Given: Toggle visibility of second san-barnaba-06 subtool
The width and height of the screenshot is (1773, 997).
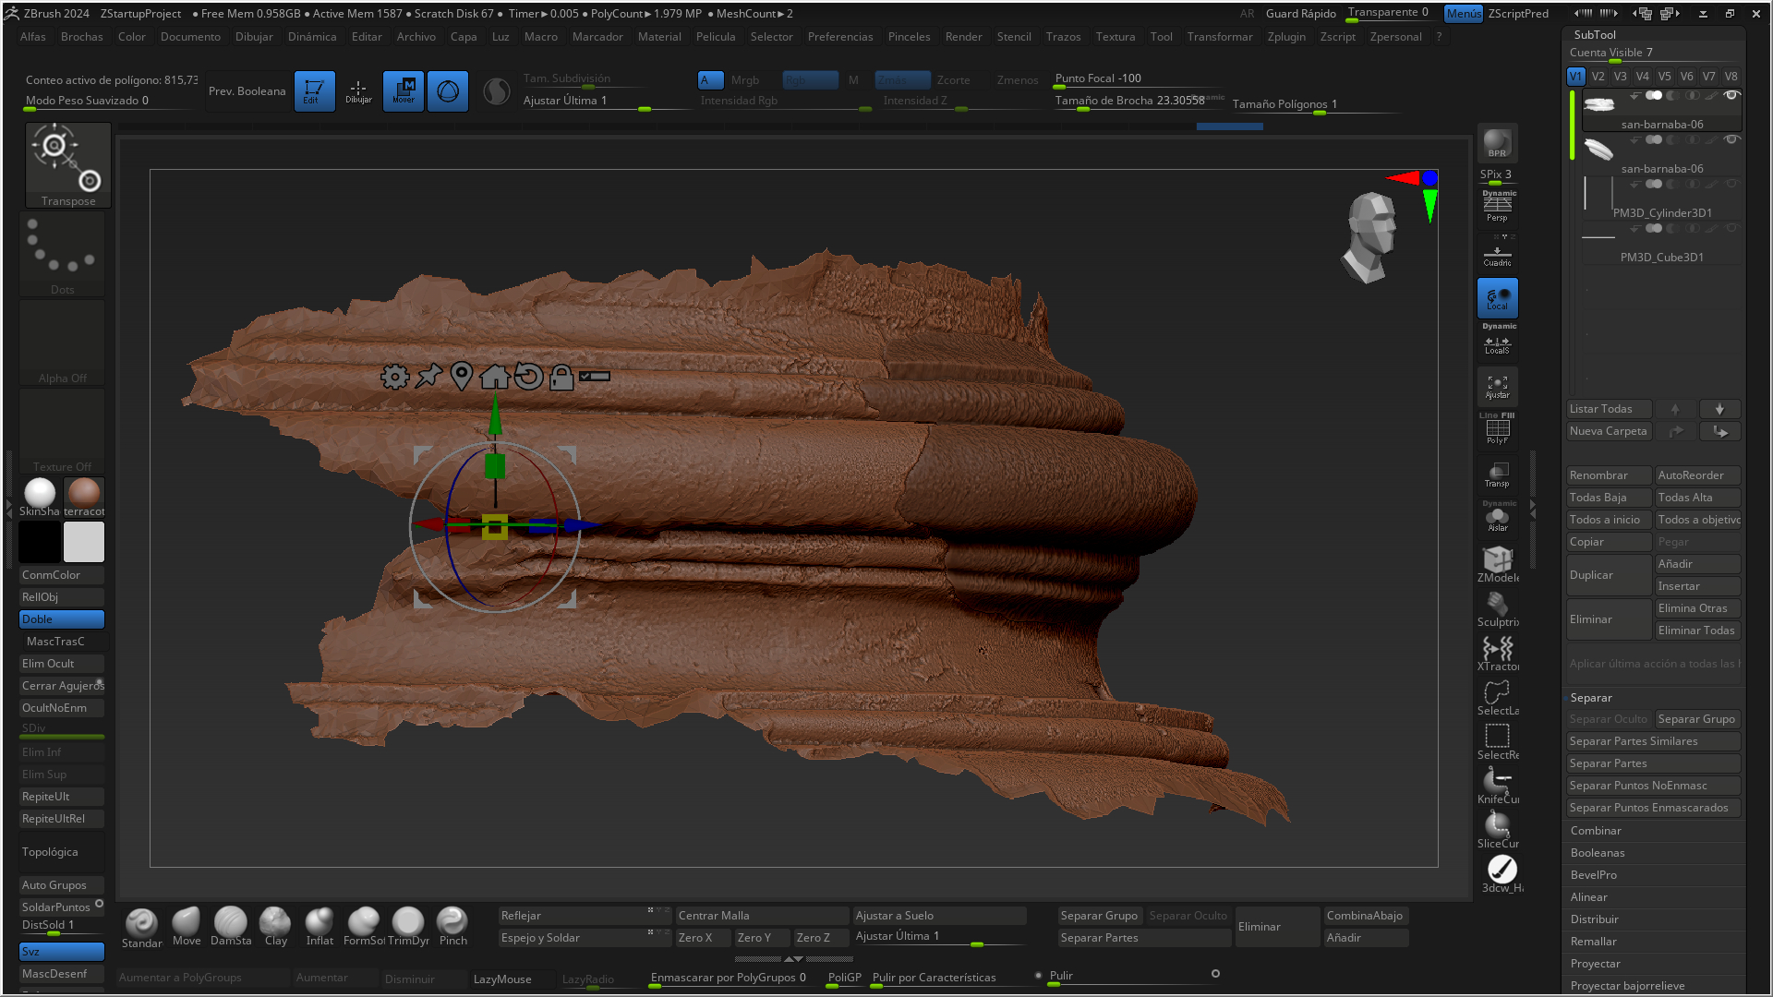Looking at the screenshot, I should point(1731,140).
